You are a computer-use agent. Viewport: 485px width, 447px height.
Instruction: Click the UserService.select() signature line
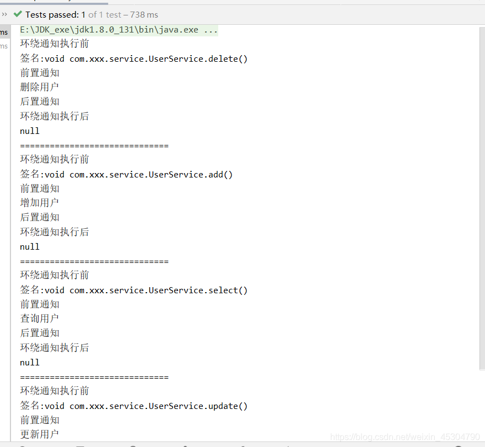pyautogui.click(x=133, y=290)
